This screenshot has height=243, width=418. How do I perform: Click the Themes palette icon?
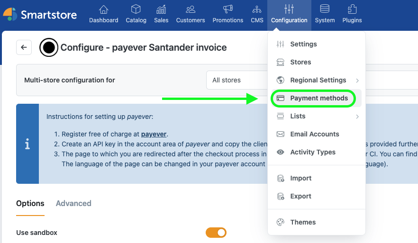(281, 222)
